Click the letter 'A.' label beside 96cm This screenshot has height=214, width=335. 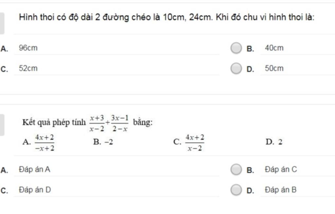click(4, 49)
